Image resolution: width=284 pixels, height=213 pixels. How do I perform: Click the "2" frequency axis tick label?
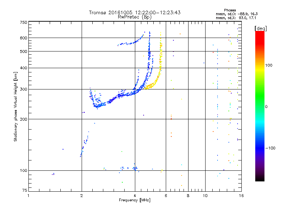pos(82,196)
